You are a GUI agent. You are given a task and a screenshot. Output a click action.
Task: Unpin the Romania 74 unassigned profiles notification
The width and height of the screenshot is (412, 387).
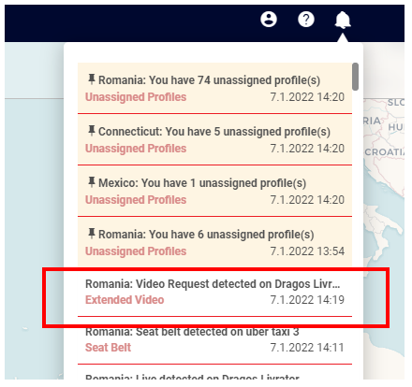[92, 79]
